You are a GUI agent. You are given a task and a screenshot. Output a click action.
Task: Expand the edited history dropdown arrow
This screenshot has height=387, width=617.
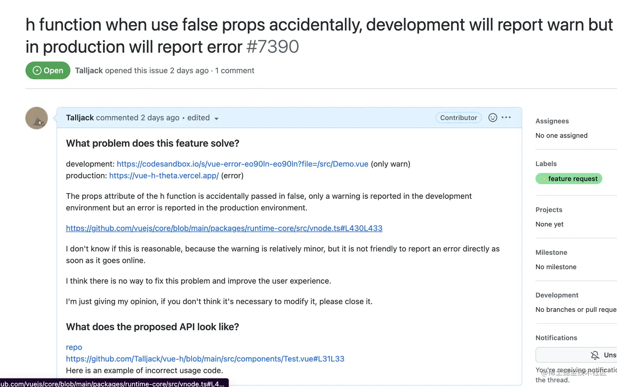tap(216, 119)
